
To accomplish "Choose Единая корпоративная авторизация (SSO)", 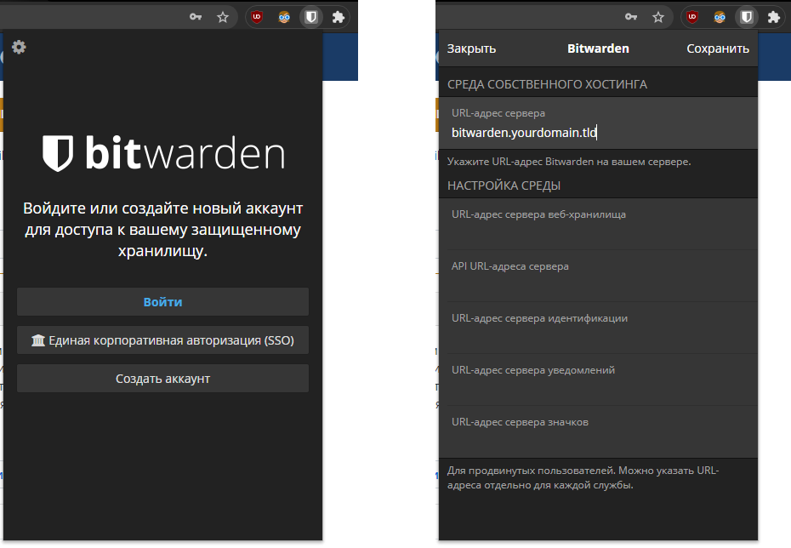I will (x=162, y=340).
